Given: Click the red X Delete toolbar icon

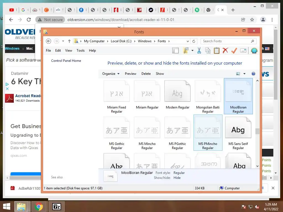Looking at the screenshot, I should coord(225,51).
